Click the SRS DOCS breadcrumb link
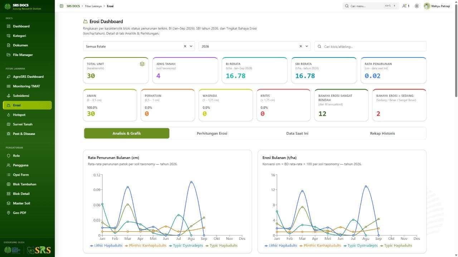Image resolution: width=458 pixels, height=257 pixels. (73, 6)
